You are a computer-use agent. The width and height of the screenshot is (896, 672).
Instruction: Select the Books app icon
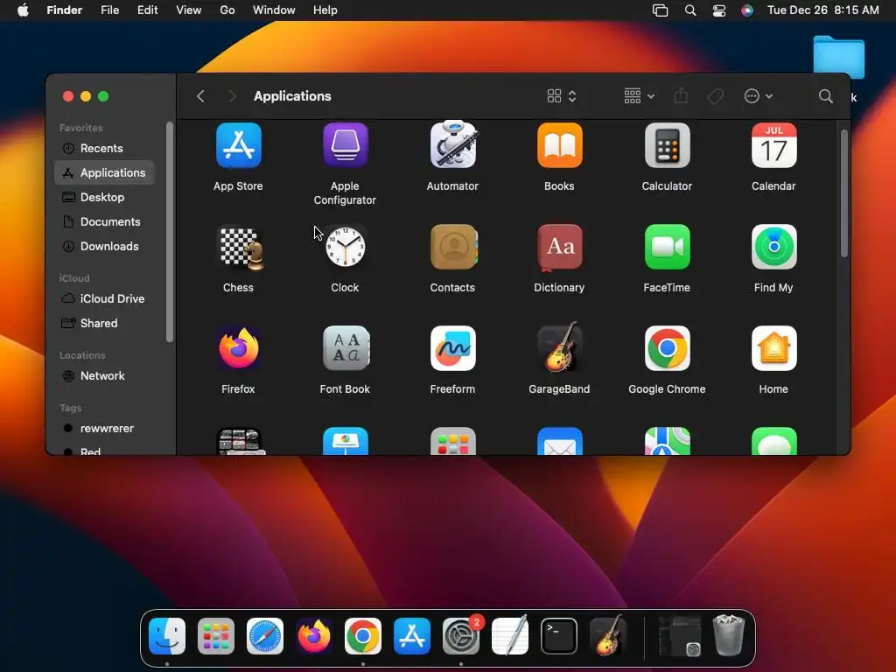559,145
